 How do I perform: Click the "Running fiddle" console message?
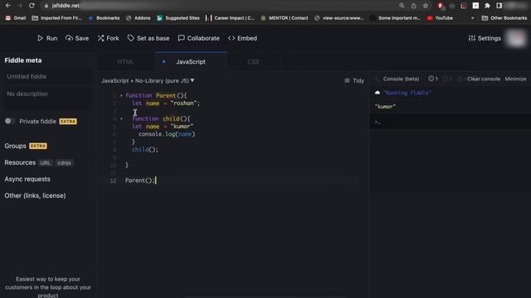[x=407, y=93]
